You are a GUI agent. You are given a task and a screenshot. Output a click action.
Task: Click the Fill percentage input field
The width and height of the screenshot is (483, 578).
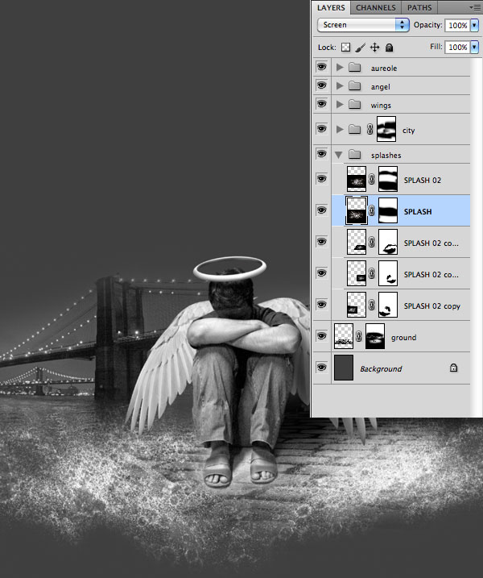coord(456,48)
